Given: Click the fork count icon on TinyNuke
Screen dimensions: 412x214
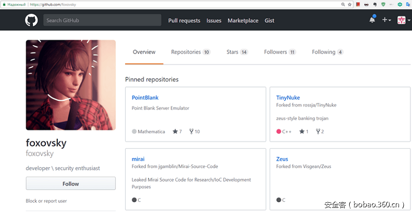Looking at the screenshot, I should point(318,132).
